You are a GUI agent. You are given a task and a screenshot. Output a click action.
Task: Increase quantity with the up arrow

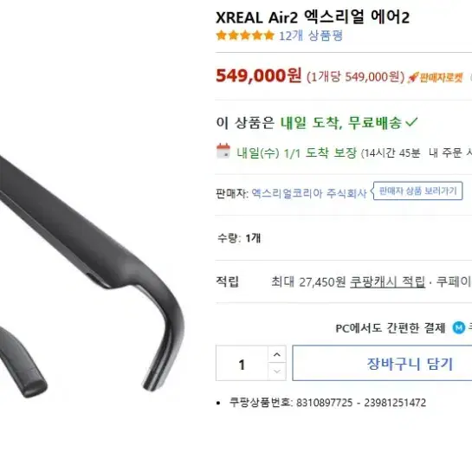click(x=277, y=354)
